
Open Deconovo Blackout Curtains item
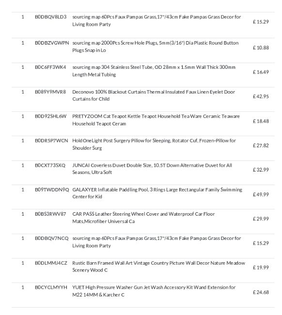click(154, 95)
